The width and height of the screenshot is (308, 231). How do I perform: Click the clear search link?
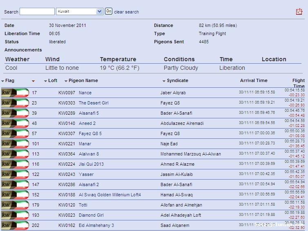click(x=126, y=12)
